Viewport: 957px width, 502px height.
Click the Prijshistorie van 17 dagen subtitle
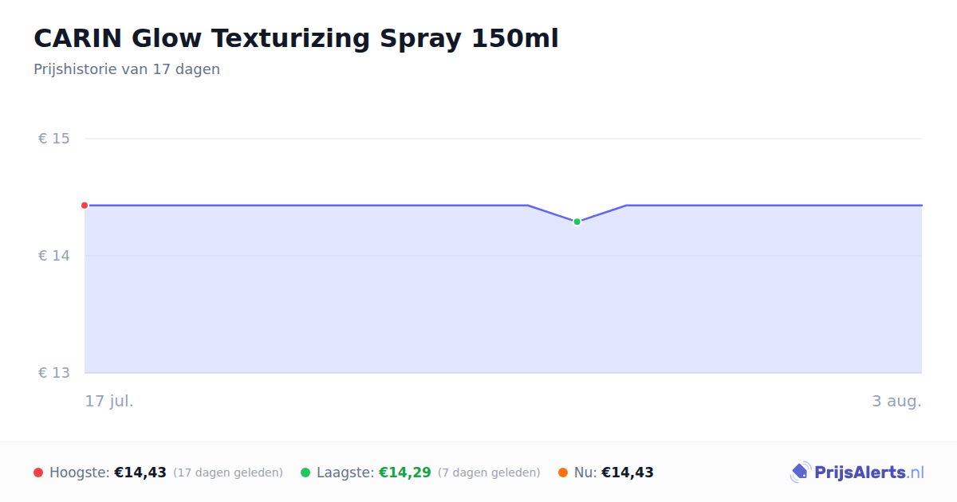pyautogui.click(x=127, y=69)
